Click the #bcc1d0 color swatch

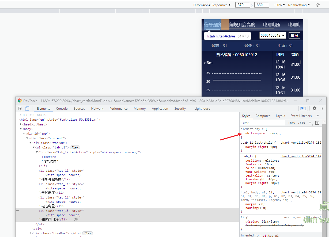(260, 168)
